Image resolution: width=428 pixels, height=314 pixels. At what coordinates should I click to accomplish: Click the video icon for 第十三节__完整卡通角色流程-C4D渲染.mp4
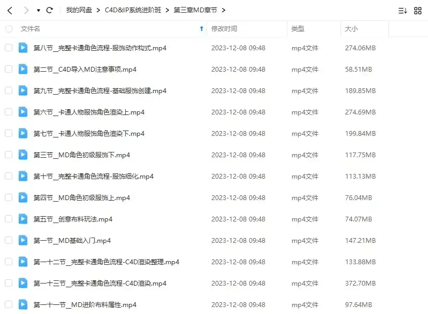coord(23,283)
